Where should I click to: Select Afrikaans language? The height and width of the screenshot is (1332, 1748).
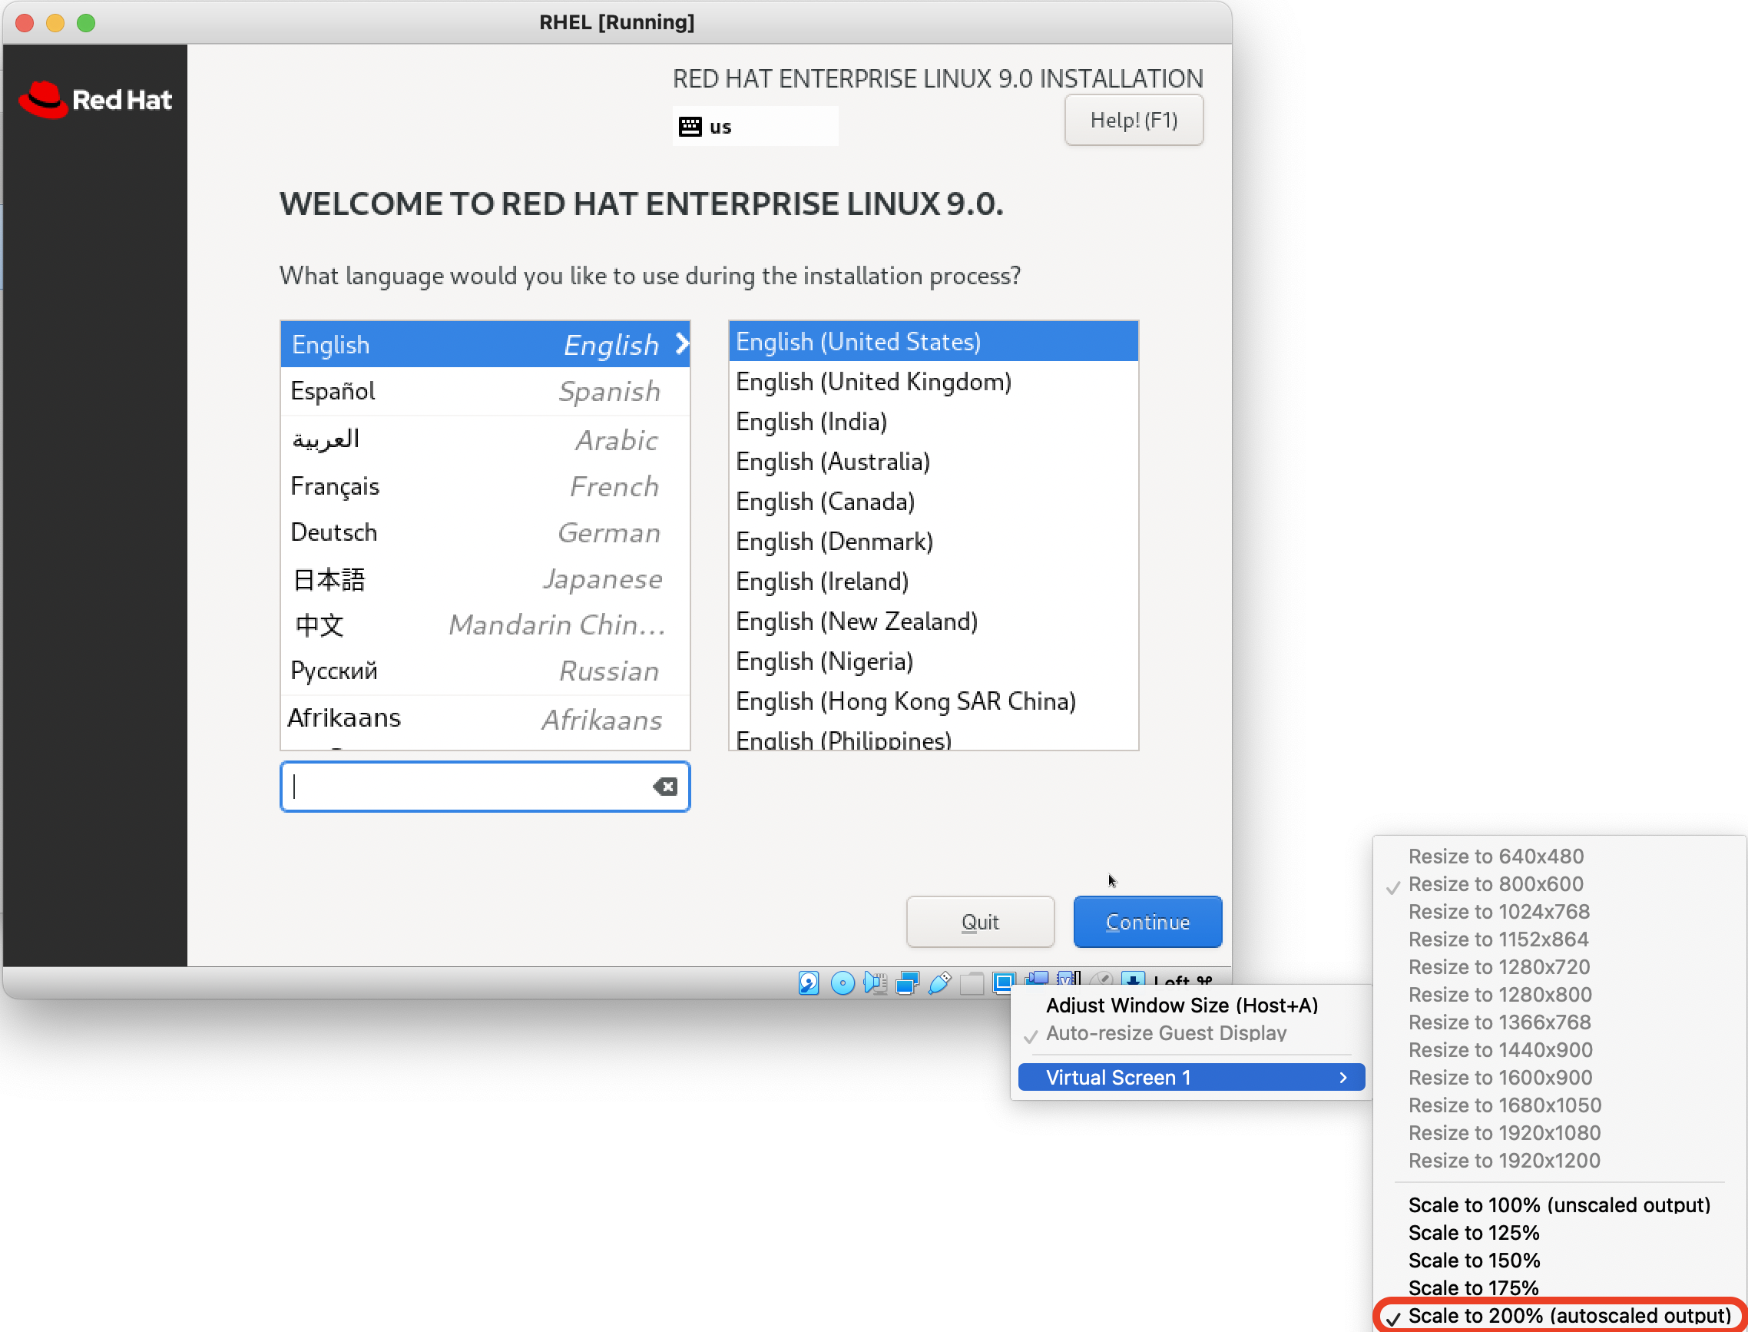click(x=485, y=718)
